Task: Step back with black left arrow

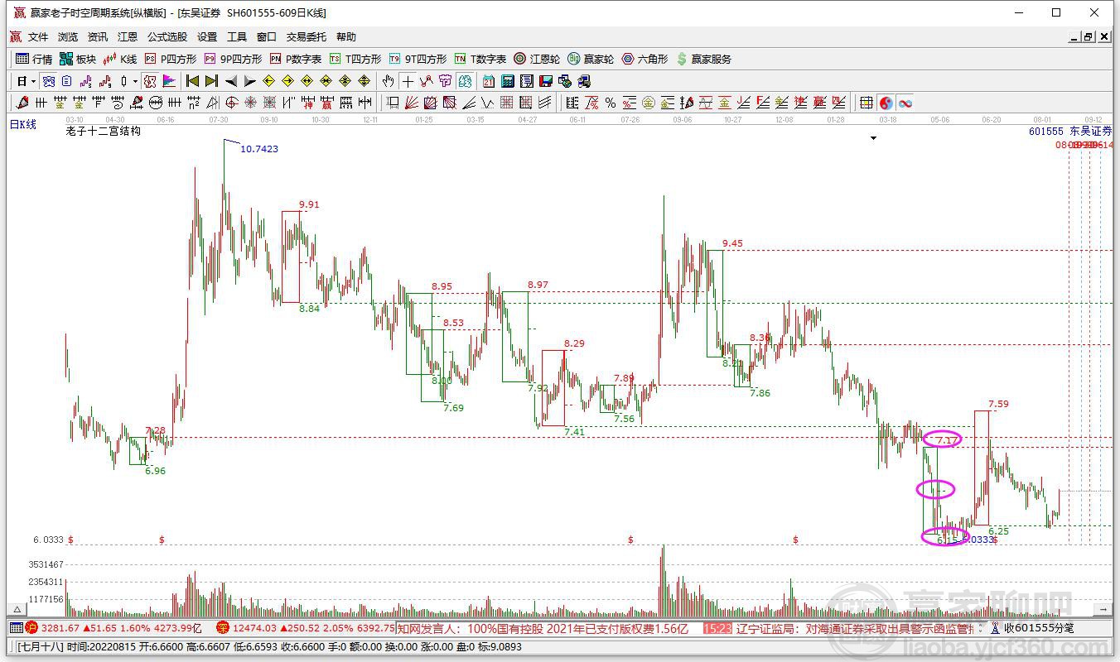Action: pos(230,81)
